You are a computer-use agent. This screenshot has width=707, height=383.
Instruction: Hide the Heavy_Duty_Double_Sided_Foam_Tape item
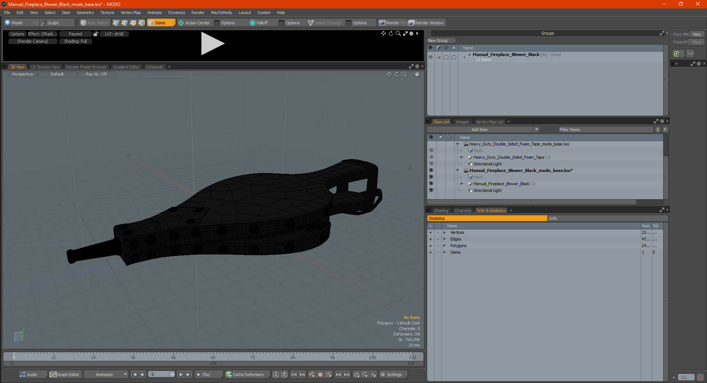click(x=431, y=157)
